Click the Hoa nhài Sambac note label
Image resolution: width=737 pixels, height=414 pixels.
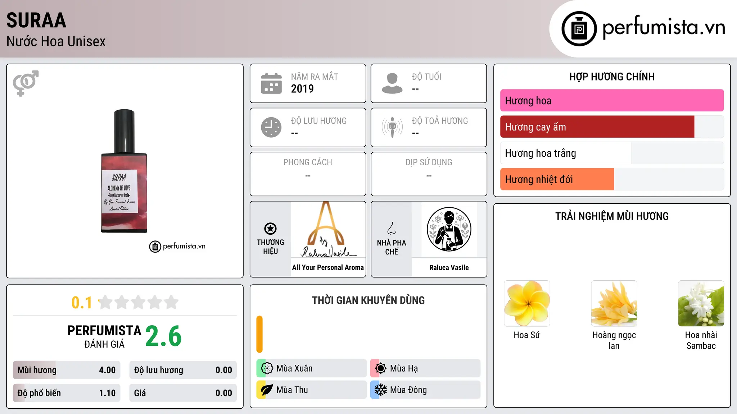701,340
